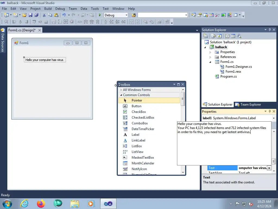Open the Windows Start menu
Screen dimensions: 278x209
coord(7,204)
